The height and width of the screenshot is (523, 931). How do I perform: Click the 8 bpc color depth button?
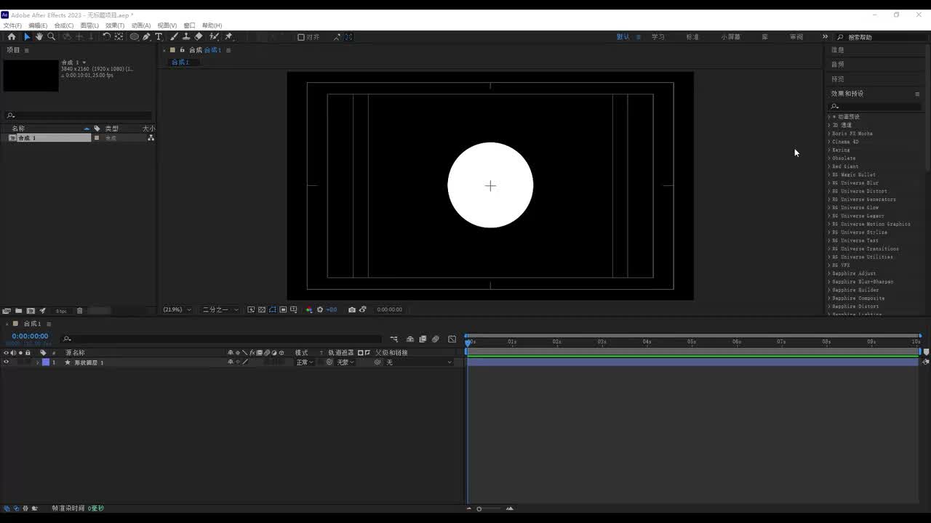click(61, 311)
